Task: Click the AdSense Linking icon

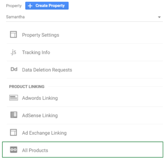Action: (x=14, y=115)
